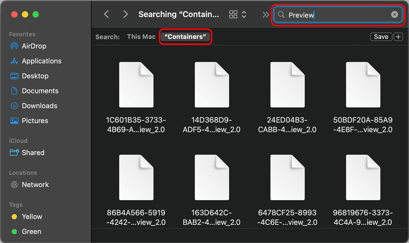This screenshot has height=243, width=409.
Task: Switch search scope to This Mac
Action: [141, 37]
